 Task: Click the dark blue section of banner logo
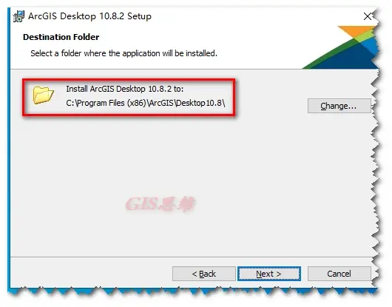pyautogui.click(x=350, y=60)
